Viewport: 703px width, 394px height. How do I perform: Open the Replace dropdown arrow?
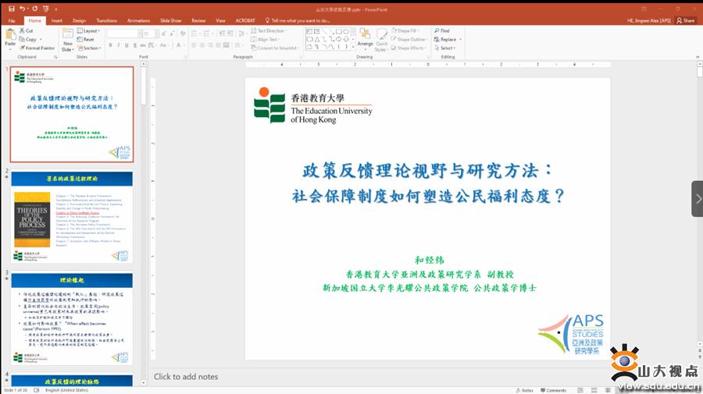pos(460,39)
